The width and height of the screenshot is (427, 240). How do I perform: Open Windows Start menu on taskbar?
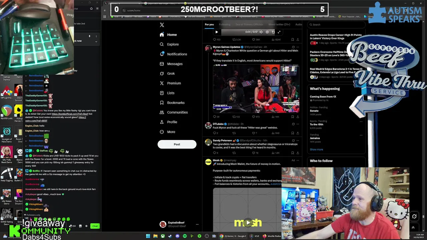click(148, 236)
